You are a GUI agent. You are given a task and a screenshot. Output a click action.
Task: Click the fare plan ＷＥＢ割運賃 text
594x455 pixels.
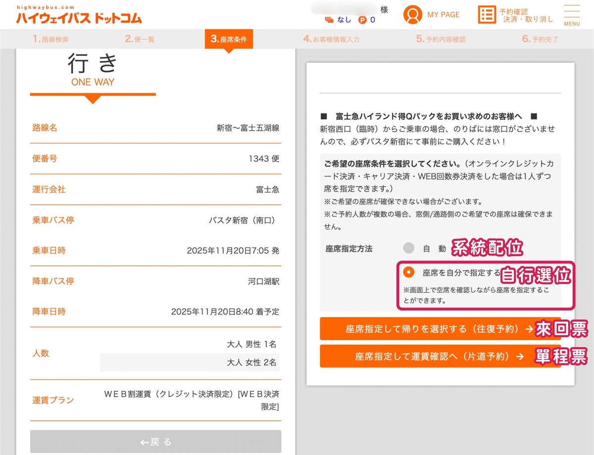point(191,400)
